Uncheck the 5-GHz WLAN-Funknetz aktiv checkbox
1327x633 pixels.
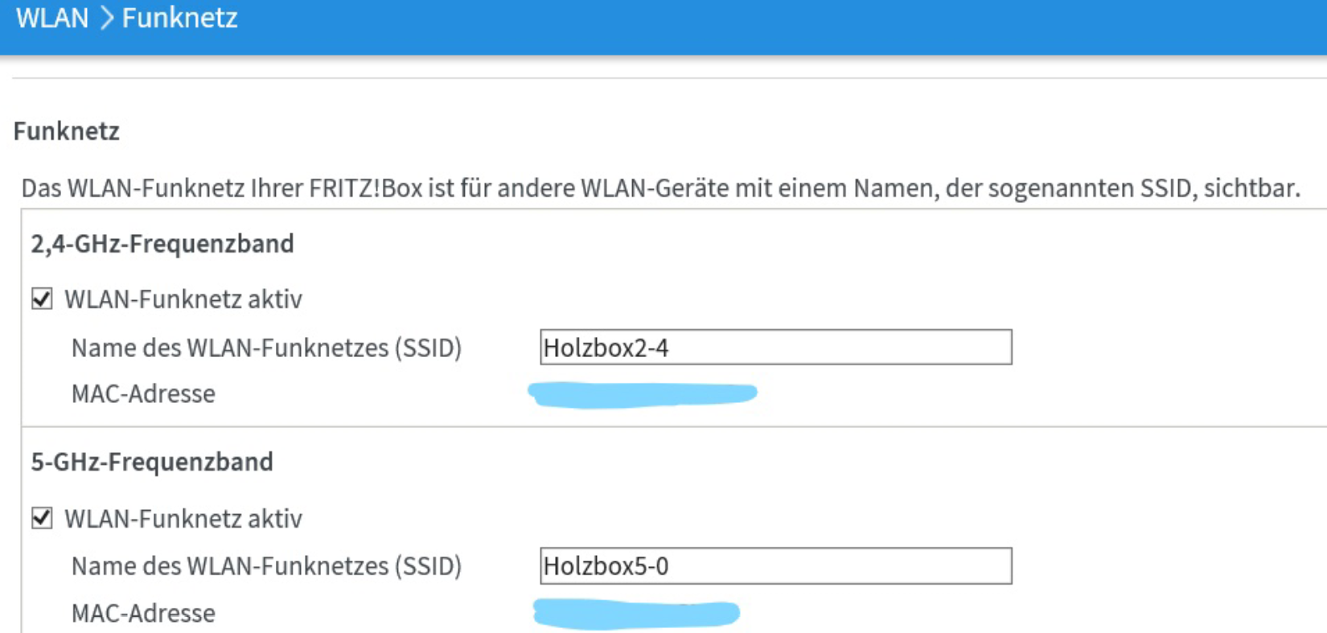[x=42, y=518]
